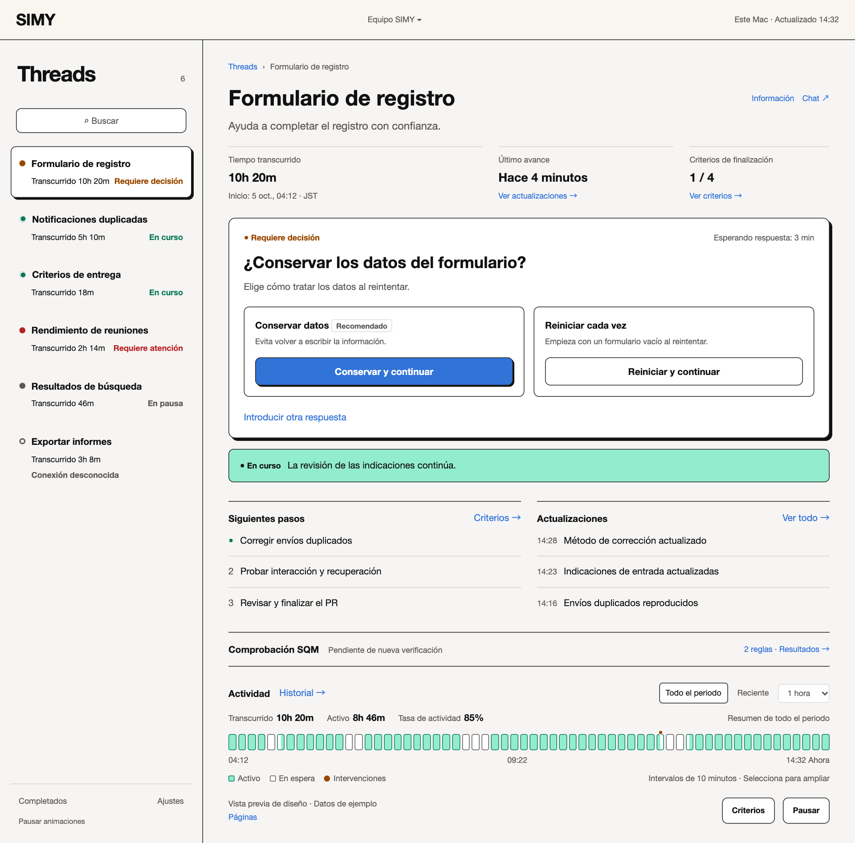Select step Revisar y finalizar el PR
Viewport: 855px width, 843px height.
pyautogui.click(x=375, y=603)
